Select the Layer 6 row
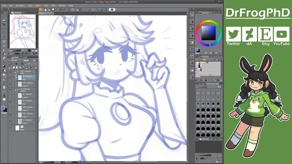This screenshot has height=164, width=292. pyautogui.click(x=25, y=84)
